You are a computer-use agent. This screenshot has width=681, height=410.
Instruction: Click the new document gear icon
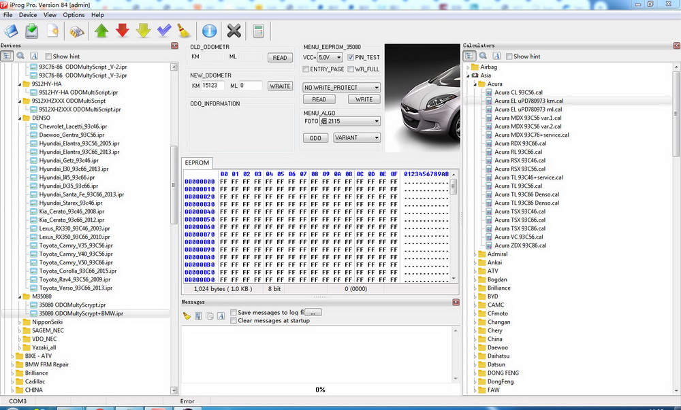coord(52,31)
